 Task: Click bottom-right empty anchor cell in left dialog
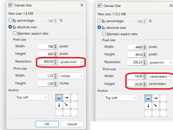click(x=74, y=113)
